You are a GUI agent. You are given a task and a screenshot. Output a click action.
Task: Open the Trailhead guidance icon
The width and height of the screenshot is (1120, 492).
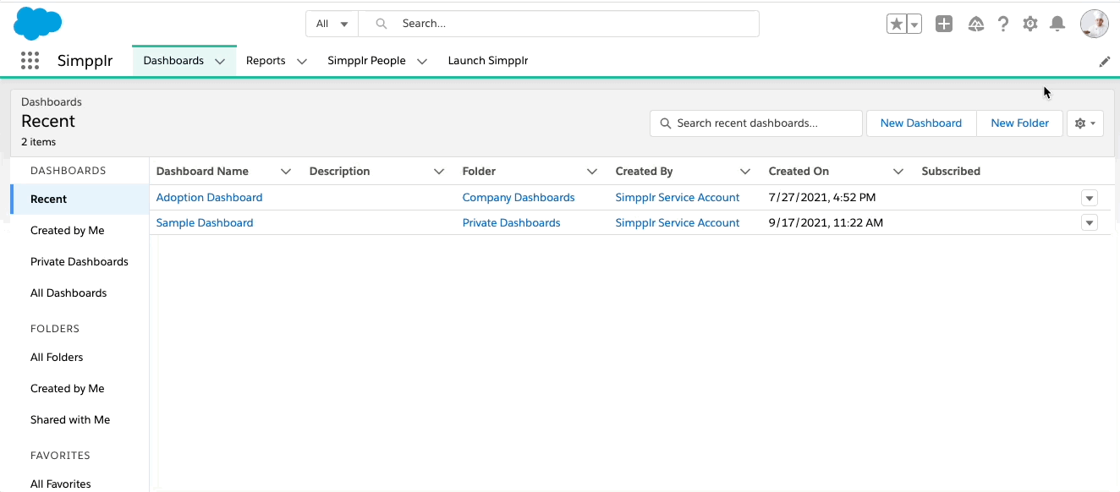pyautogui.click(x=976, y=24)
